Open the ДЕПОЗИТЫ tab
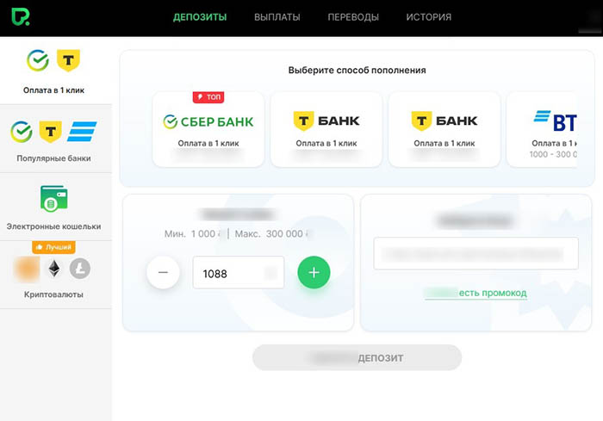The height and width of the screenshot is (421, 603). click(200, 17)
